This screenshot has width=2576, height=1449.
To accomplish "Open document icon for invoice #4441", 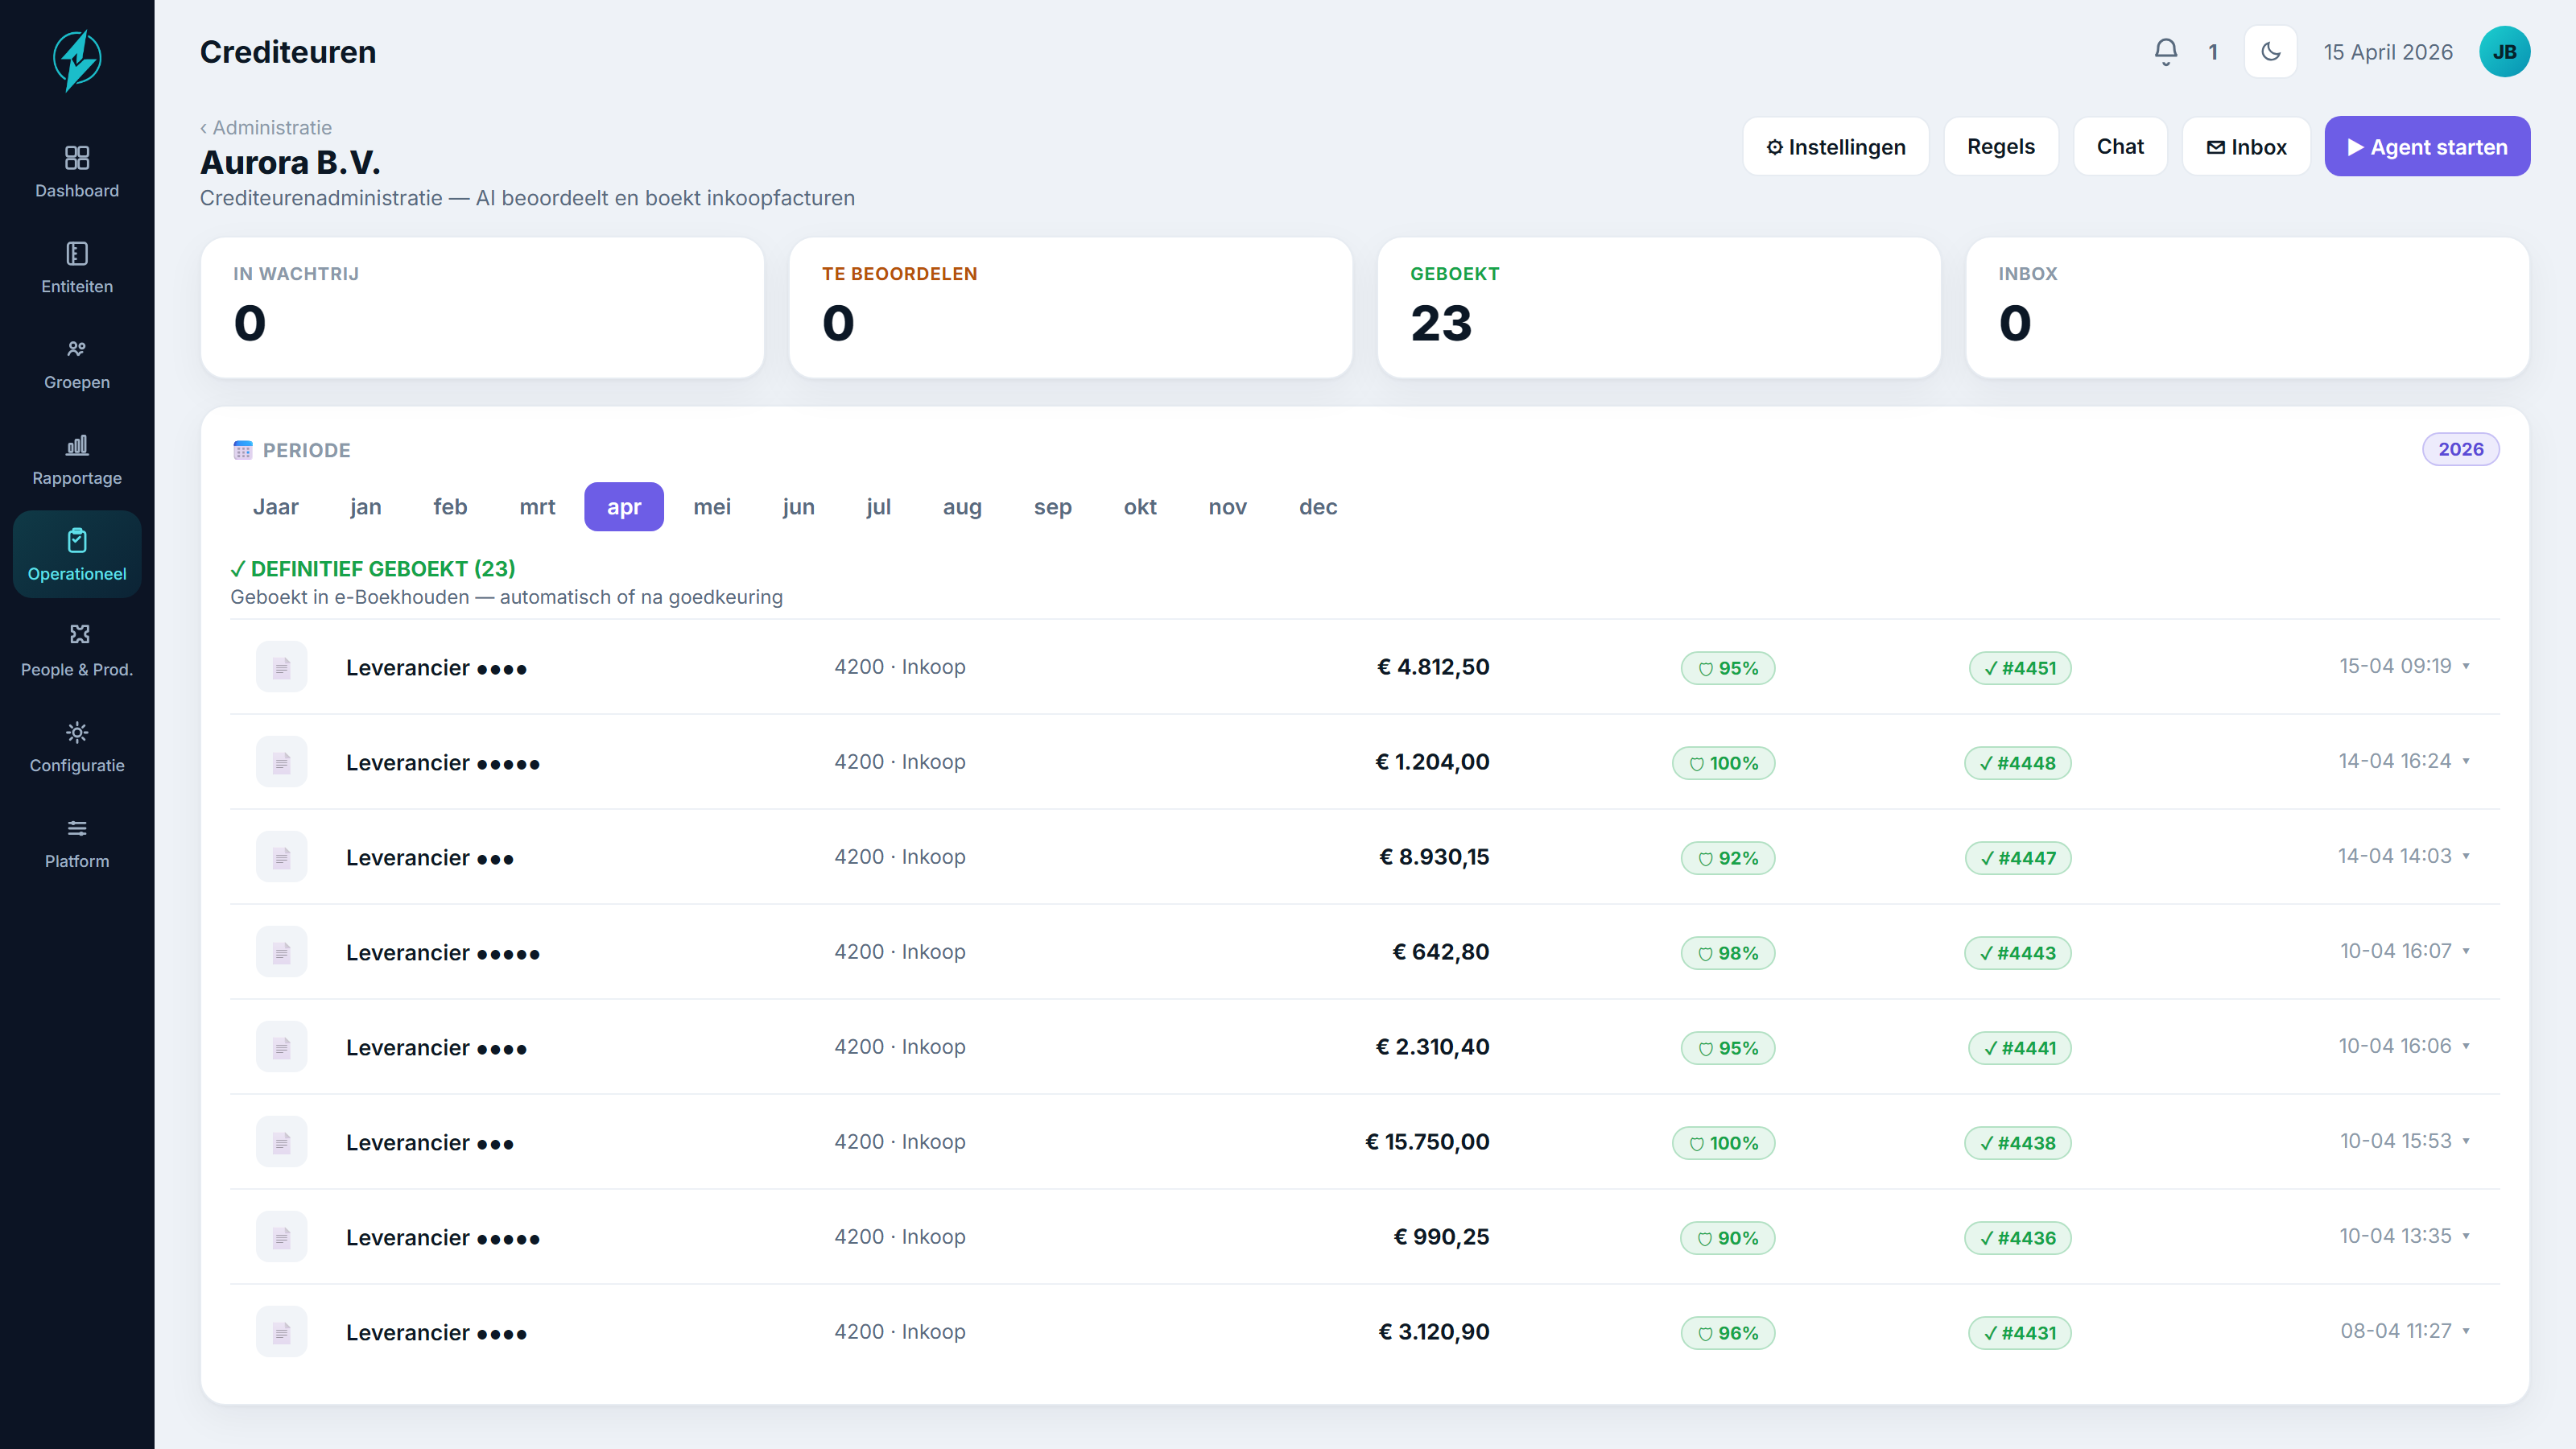I will pos(282,1047).
